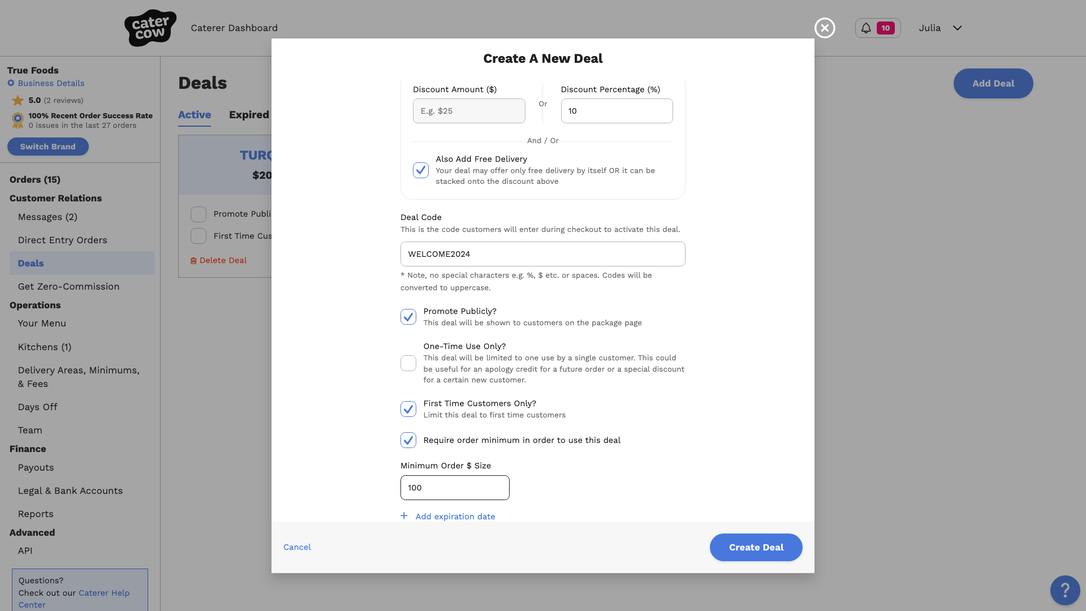Switch to the Expired deals tab

pos(249,115)
